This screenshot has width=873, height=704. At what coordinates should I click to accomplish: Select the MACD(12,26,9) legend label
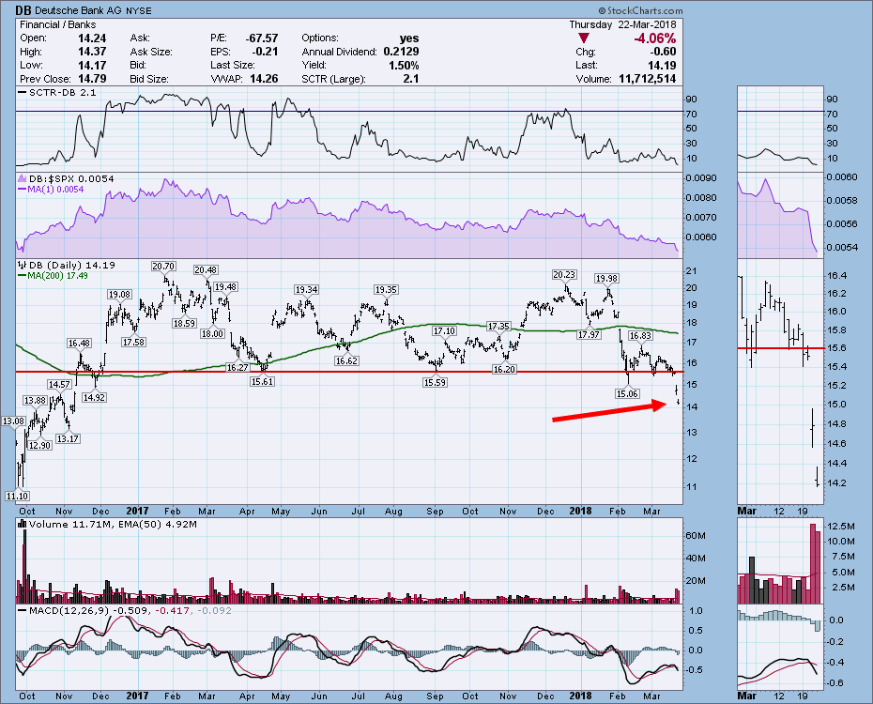click(x=64, y=609)
